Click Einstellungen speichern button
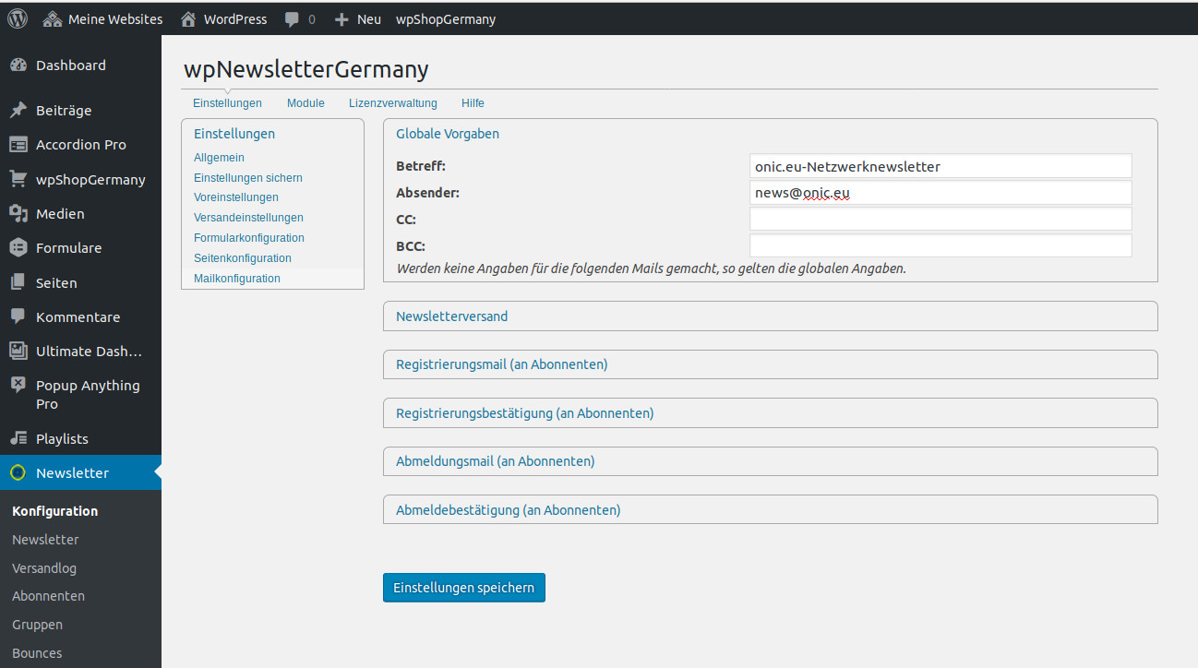 click(464, 588)
